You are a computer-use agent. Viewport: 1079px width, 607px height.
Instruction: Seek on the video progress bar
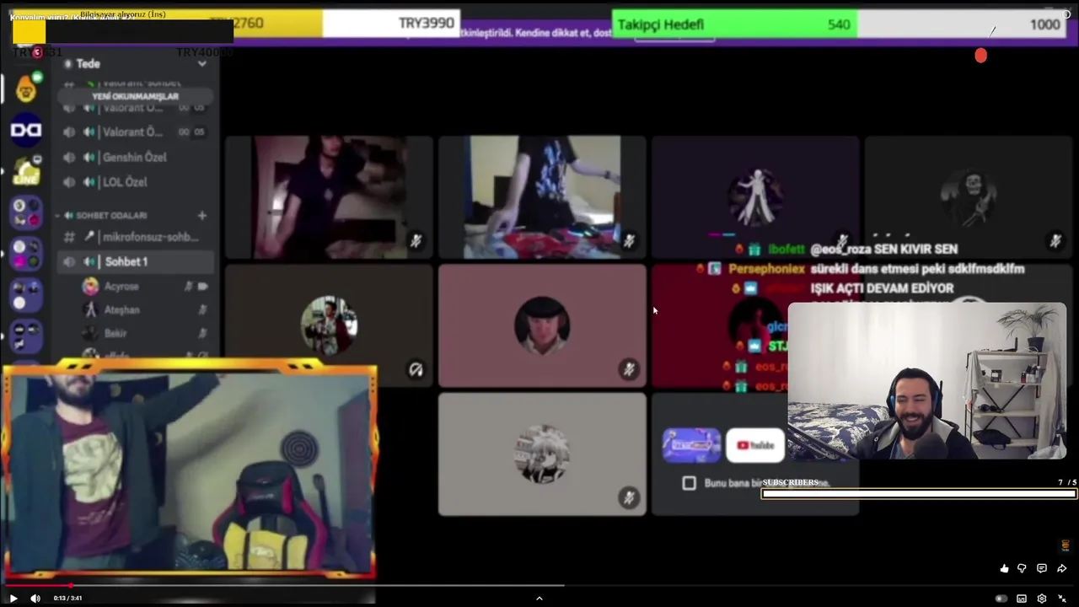(x=539, y=585)
